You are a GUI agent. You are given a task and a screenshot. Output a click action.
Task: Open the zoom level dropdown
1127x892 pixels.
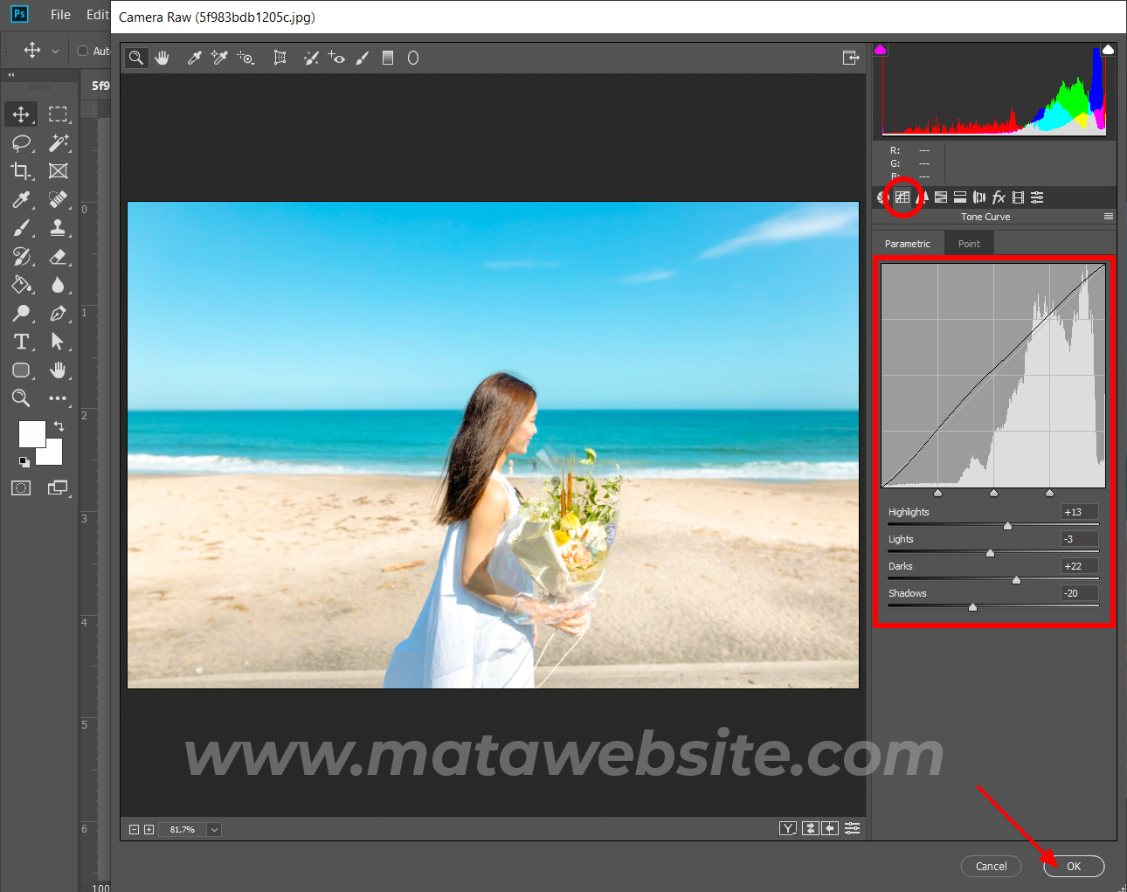click(x=214, y=829)
